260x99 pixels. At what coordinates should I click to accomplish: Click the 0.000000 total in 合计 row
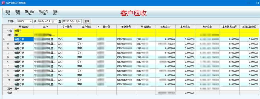pyautogui.click(x=185, y=93)
